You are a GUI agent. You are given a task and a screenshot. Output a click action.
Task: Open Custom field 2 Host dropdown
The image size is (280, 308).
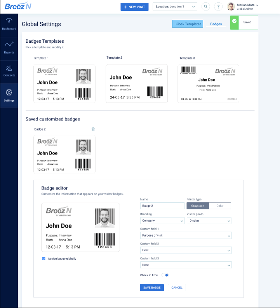coord(186,250)
